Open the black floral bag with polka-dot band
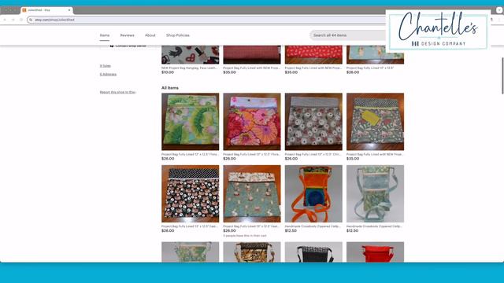Image resolution: width=504 pixels, height=283 pixels. point(191,194)
